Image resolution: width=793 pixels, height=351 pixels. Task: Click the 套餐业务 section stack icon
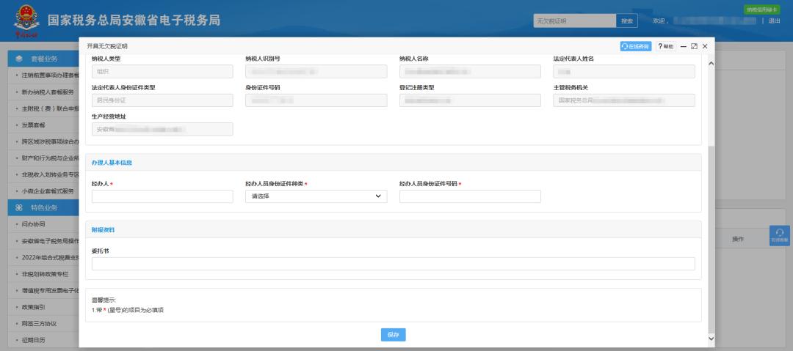[x=19, y=58]
